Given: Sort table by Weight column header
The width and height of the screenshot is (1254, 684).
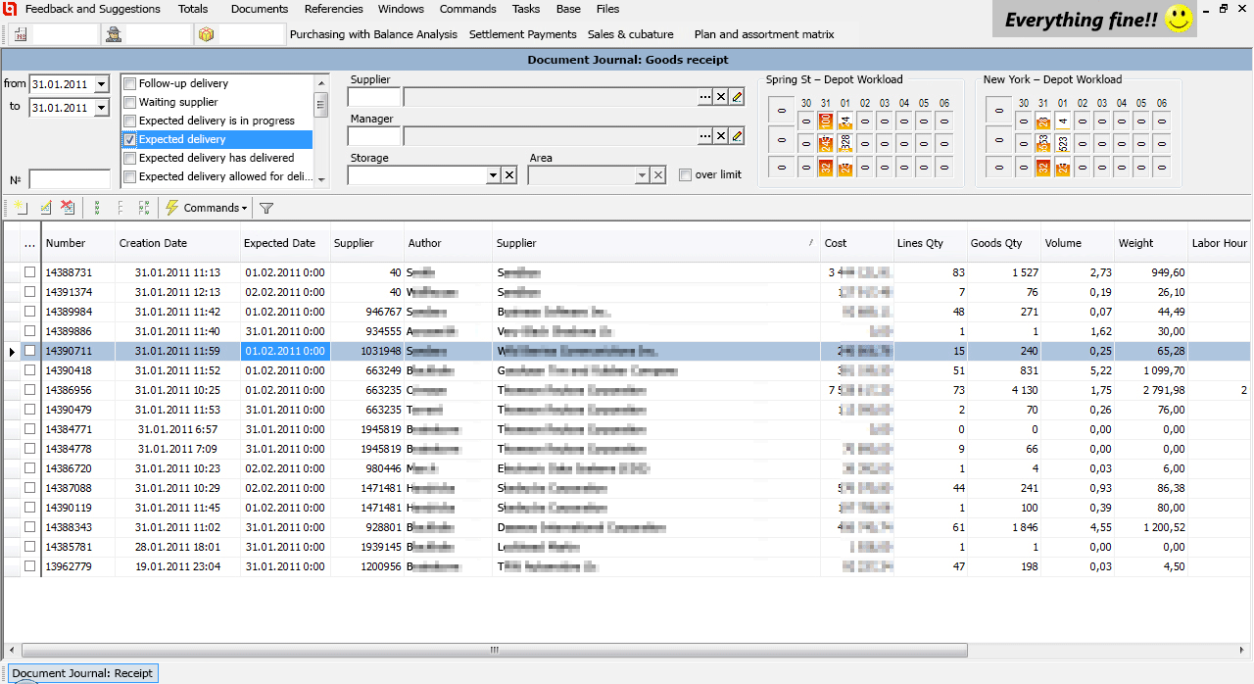Looking at the screenshot, I should [1152, 243].
